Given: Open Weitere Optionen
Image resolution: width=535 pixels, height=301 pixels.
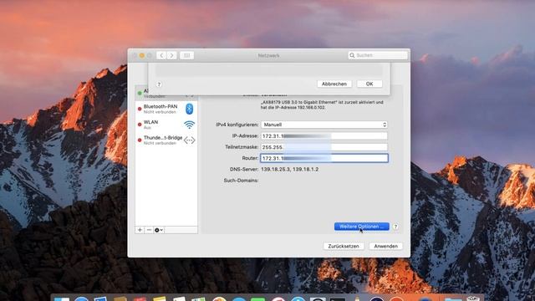Looking at the screenshot, I should (362, 227).
